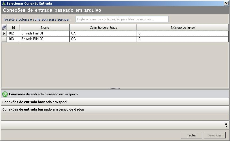The width and height of the screenshot is (230, 141).
Task: Focus the configuration name filter field
Action: pyautogui.click(x=122, y=19)
